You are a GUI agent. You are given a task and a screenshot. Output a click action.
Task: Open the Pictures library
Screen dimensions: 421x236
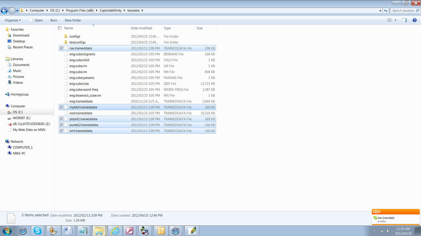[x=18, y=77]
